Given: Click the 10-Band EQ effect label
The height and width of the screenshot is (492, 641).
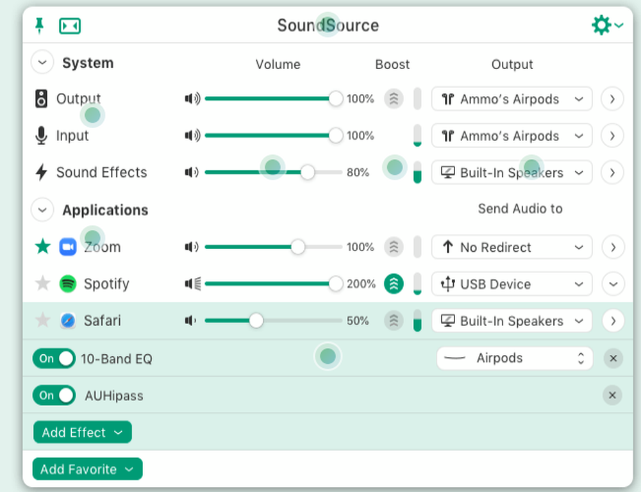Looking at the screenshot, I should click(117, 359).
